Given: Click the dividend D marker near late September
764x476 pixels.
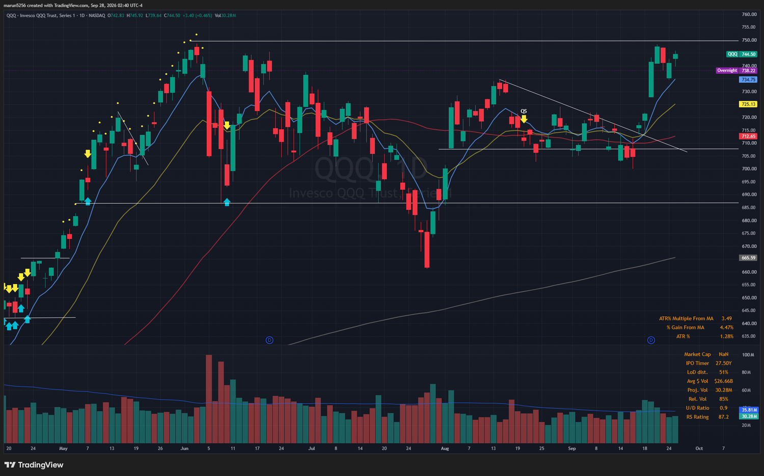Looking at the screenshot, I should click(x=651, y=340).
